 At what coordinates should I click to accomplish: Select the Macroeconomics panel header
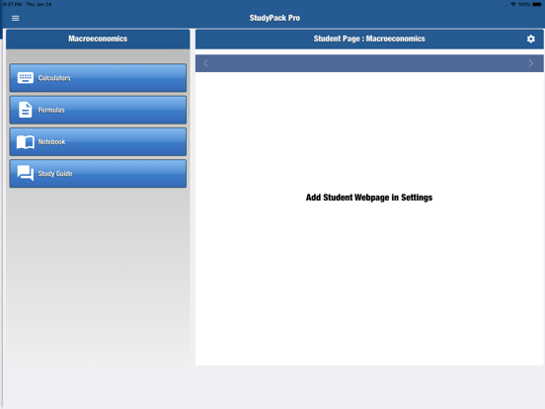[x=98, y=39]
